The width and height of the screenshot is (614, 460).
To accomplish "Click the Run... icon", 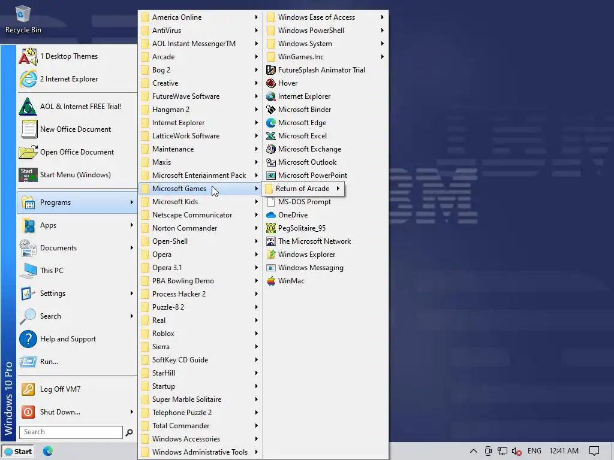I will [x=28, y=361].
